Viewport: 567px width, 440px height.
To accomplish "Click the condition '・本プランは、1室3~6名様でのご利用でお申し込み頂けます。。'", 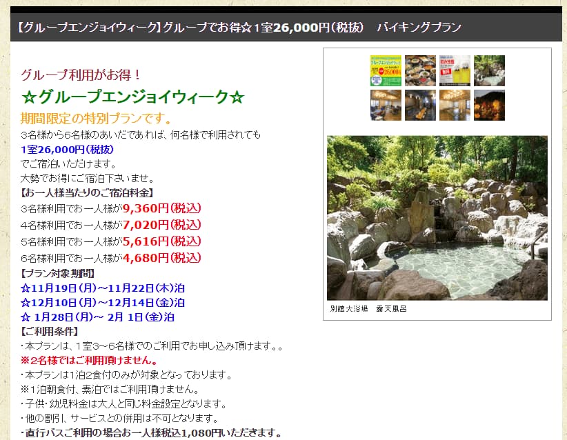I will (152, 346).
